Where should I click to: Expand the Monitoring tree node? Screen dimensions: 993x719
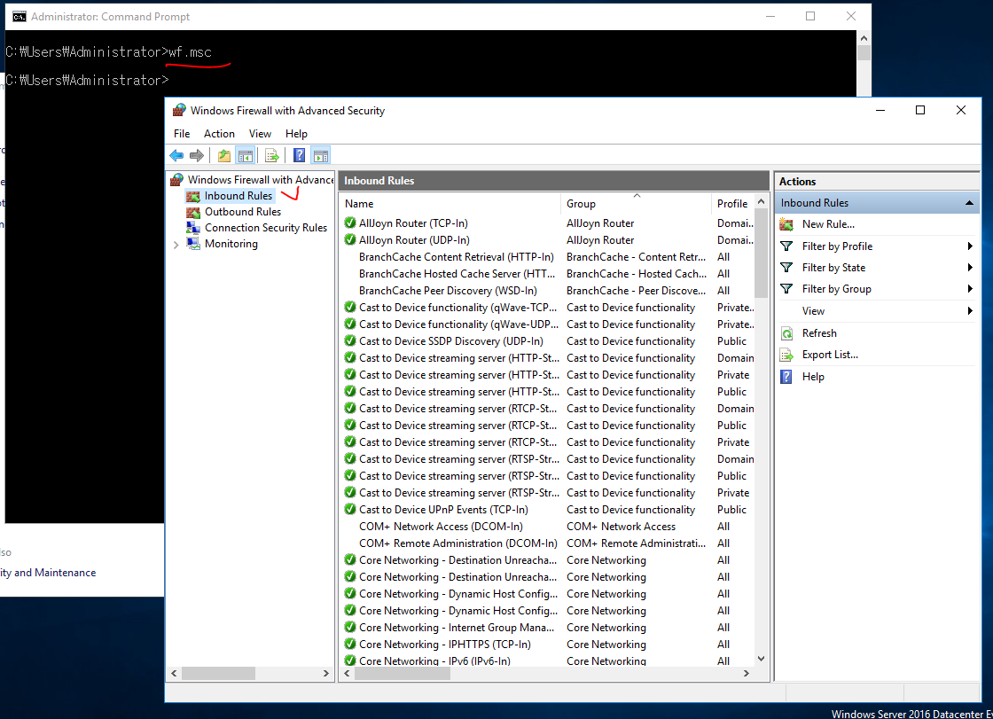pos(176,245)
